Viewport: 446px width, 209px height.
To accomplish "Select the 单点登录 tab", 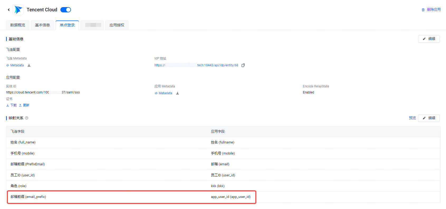I will point(67,25).
